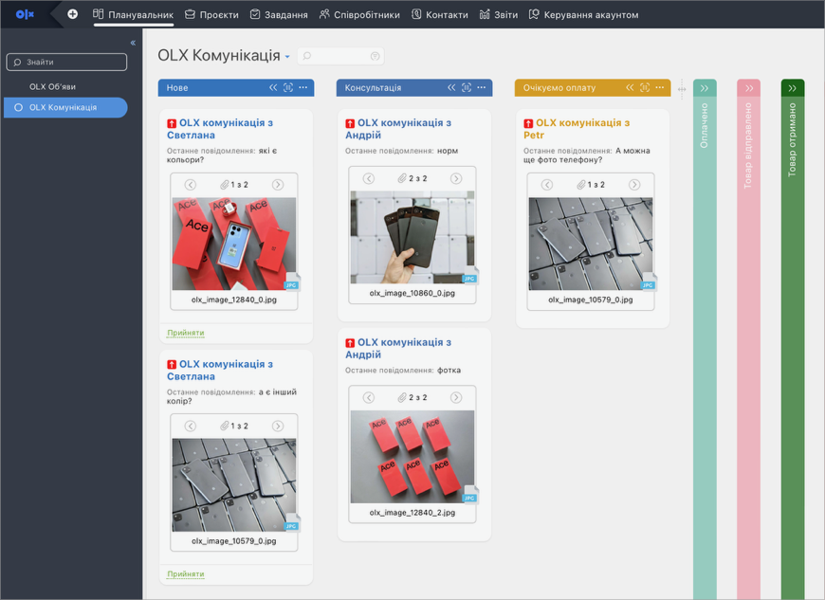
Task: Collapse the Консультація column
Action: click(451, 87)
